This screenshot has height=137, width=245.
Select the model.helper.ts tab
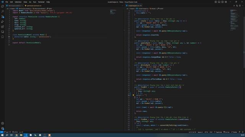pyautogui.click(x=134, y=6)
